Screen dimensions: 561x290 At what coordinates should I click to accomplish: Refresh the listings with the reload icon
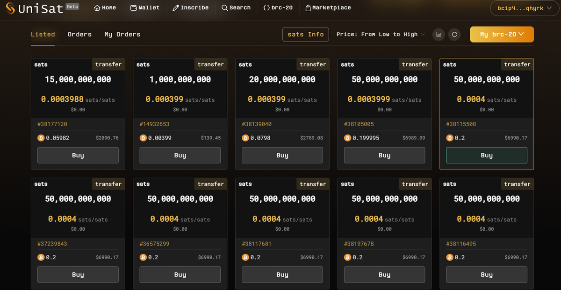point(454,34)
